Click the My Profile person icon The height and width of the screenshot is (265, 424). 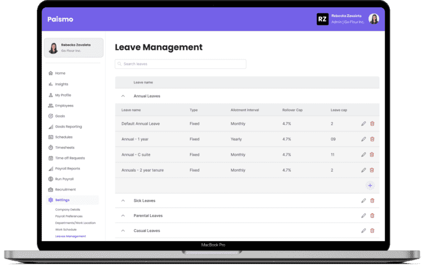point(51,95)
